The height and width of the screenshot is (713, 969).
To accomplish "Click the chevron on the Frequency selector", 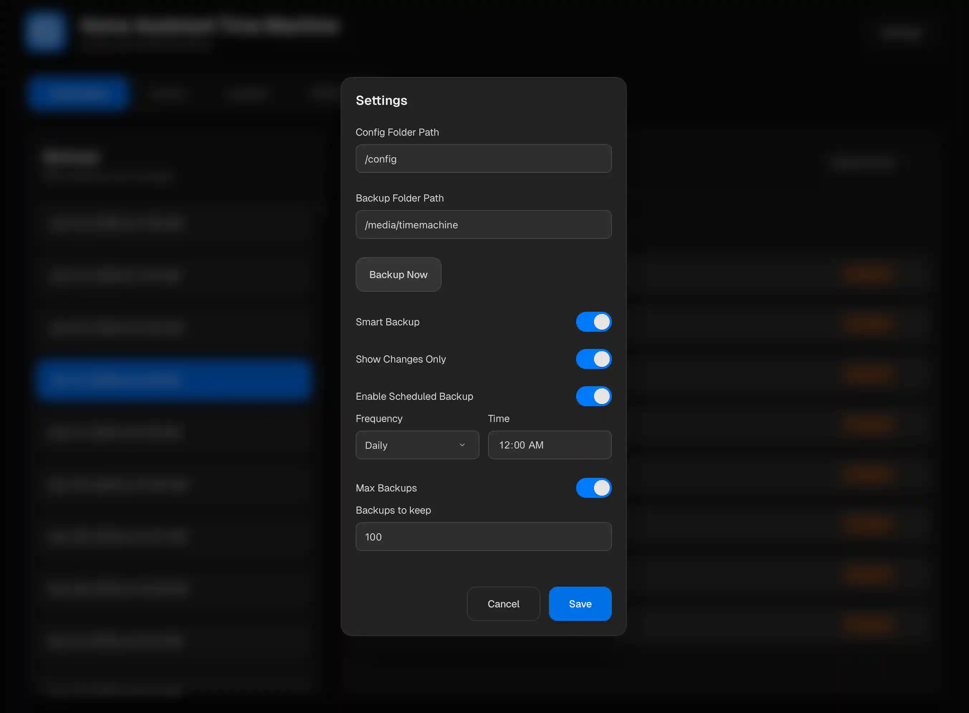I will tap(462, 445).
